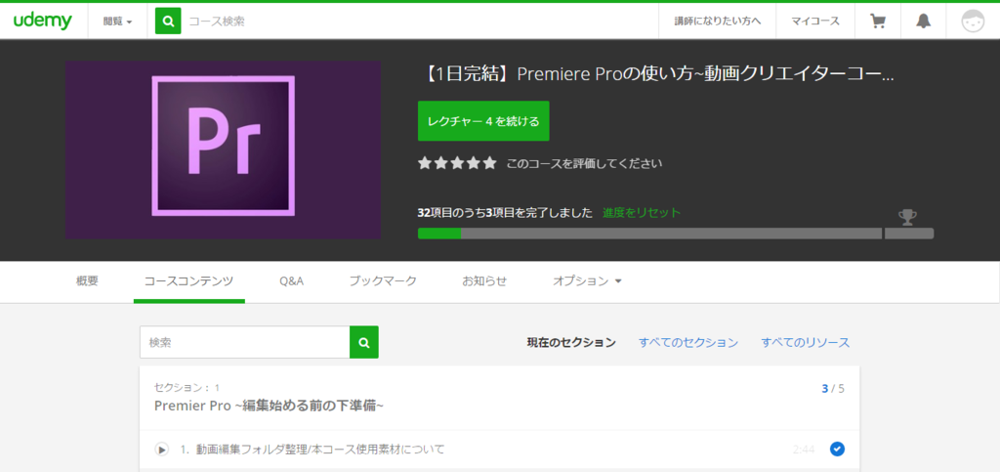Image resolution: width=1000 pixels, height=472 pixels.
Task: Continue with レクチャー 4 を続ける button
Action: click(483, 121)
